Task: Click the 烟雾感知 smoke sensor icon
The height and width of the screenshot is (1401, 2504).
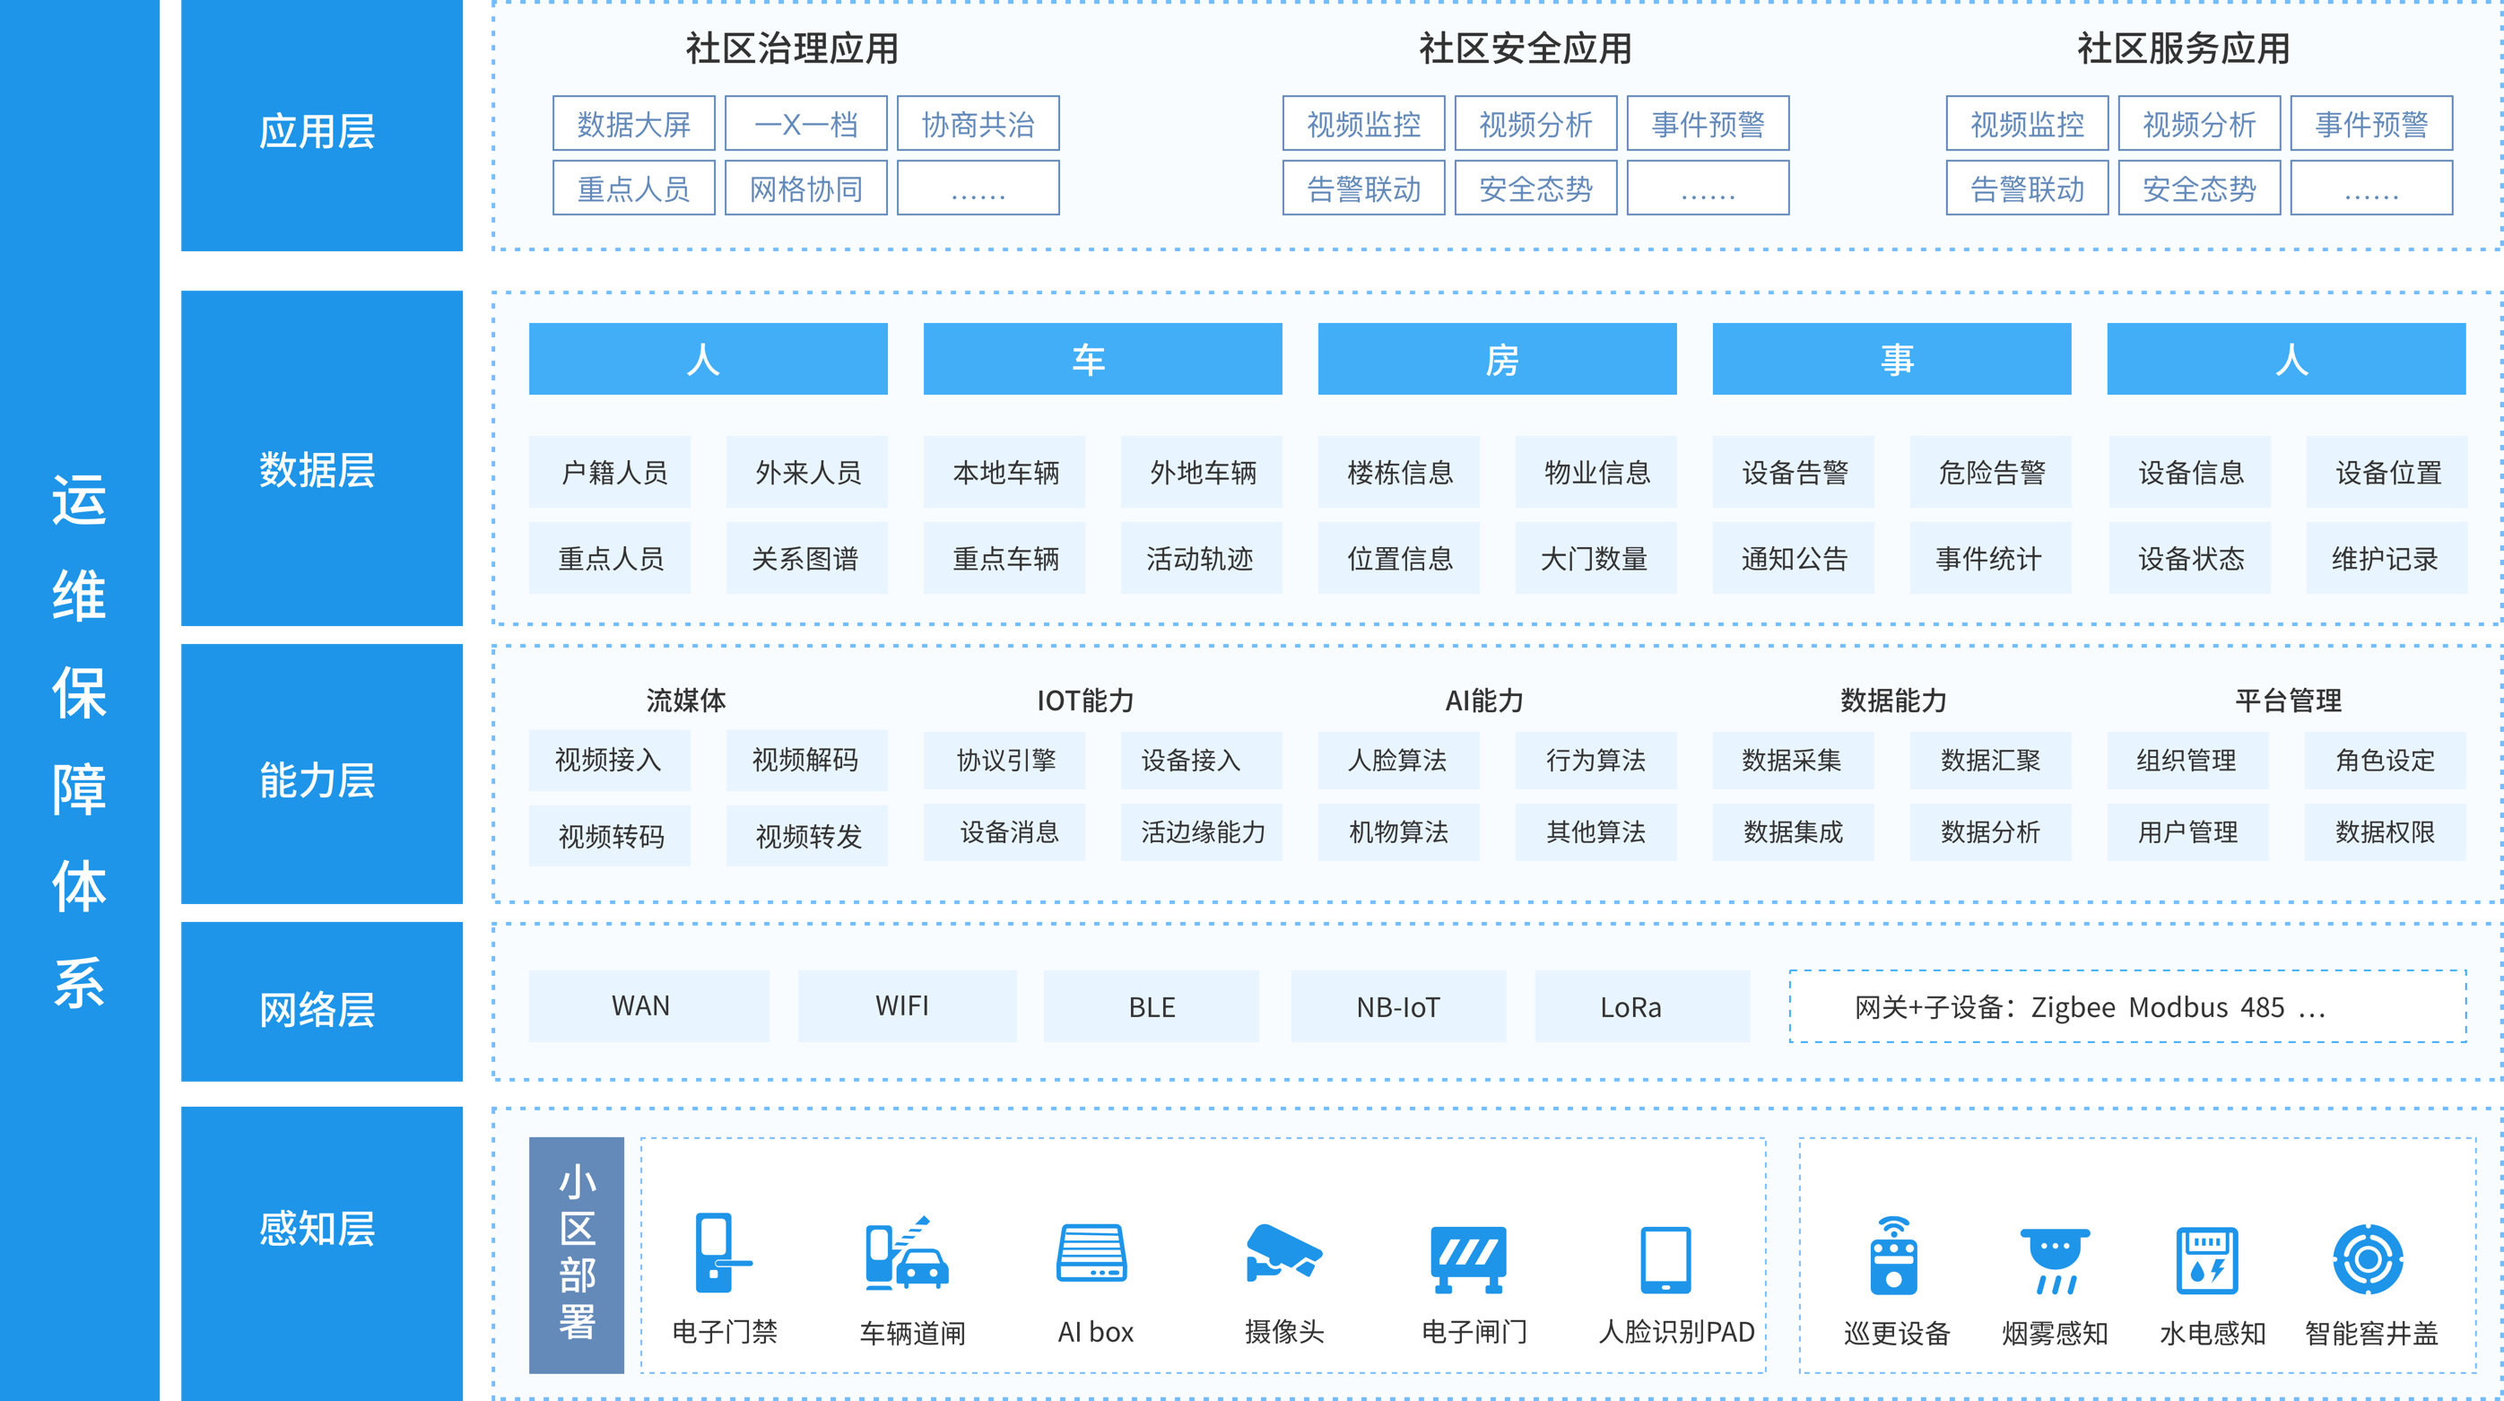Action: [2054, 1259]
